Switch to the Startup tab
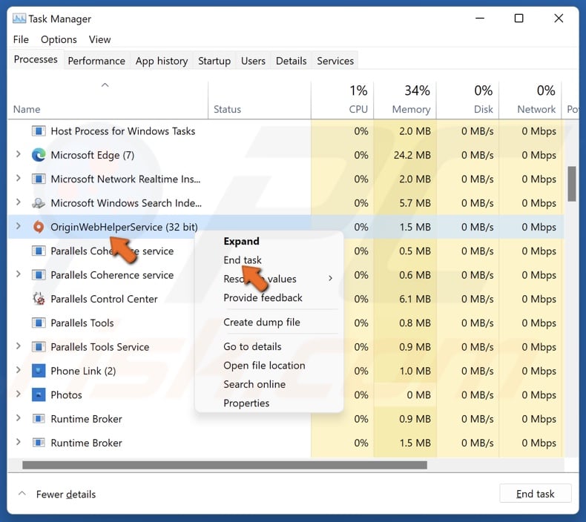The image size is (586, 522). point(214,61)
